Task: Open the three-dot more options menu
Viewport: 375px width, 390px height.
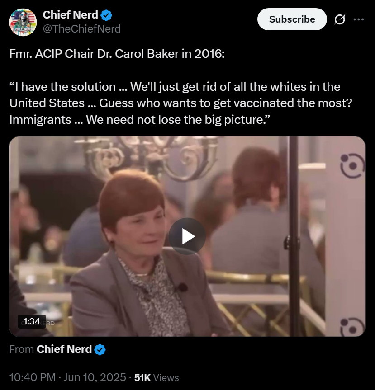Action: [359, 19]
